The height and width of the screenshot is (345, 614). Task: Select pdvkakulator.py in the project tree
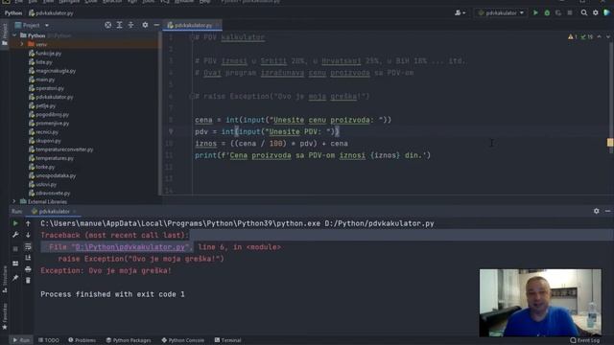51,97
